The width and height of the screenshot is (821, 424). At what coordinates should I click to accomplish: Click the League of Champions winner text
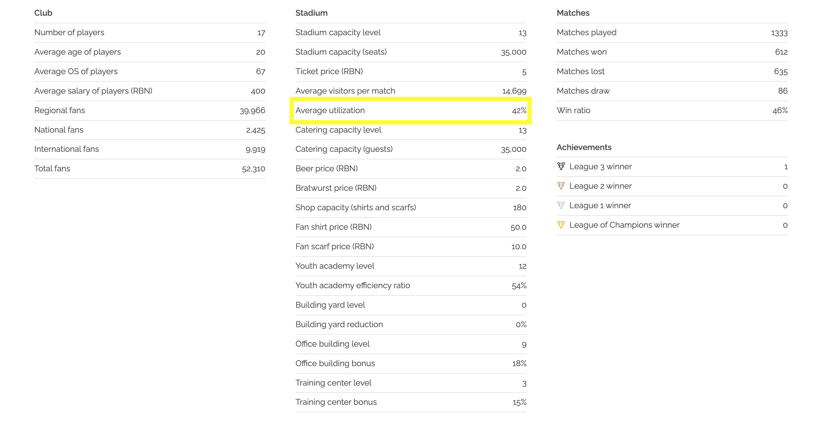(x=624, y=225)
